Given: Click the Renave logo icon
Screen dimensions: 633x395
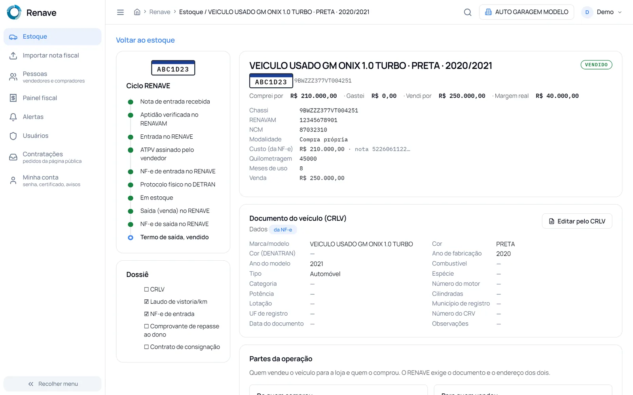Looking at the screenshot, I should pos(14,12).
